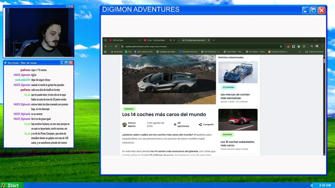Click the chat message 'es un avance'
The image size is (335, 188).
pyautogui.click(x=37, y=114)
